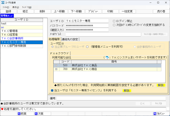Open the プレビュー preview button
Viewport: 170px width, 116px height.
[93, 11]
